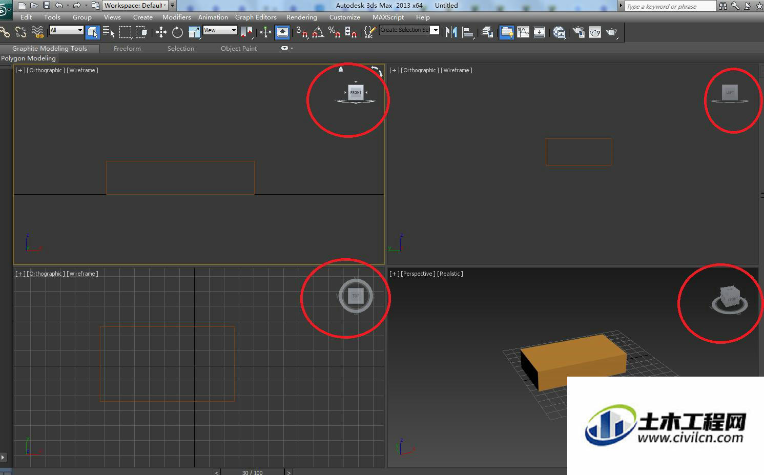Screen dimensions: 764x475
Task: Open the Workspace: Default dropdown
Action: click(135, 5)
